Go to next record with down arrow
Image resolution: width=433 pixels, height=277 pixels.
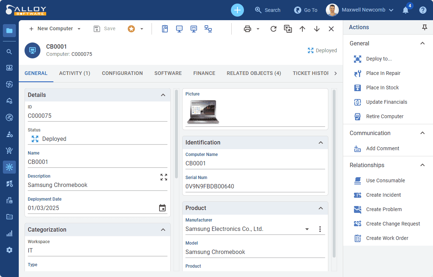pyautogui.click(x=317, y=29)
